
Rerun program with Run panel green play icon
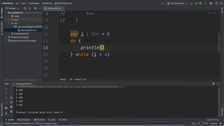[x=6, y=89]
